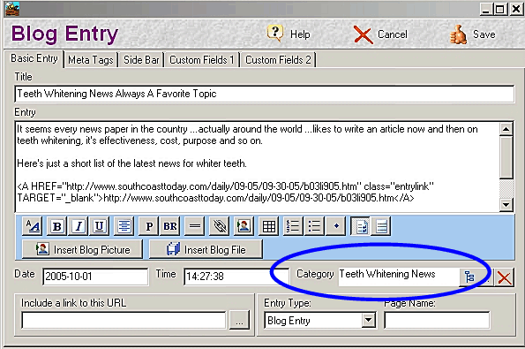Insert a hyperlink using chain icon
This screenshot has width=525, height=349.
(x=220, y=226)
